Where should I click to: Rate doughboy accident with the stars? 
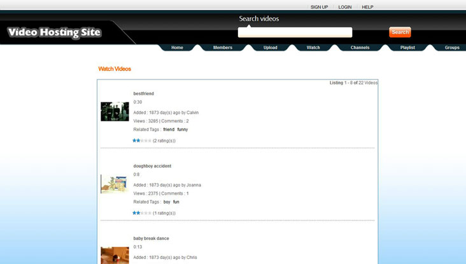142,213
